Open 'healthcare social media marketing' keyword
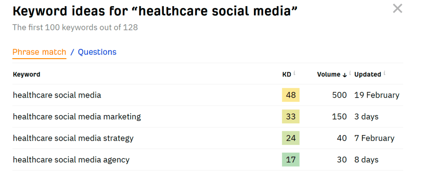The height and width of the screenshot is (172, 425). click(77, 117)
